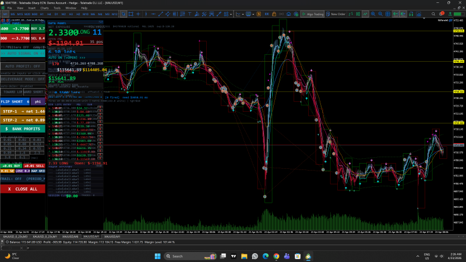
Task: Open the market shopping bag icon
Action: click(274, 14)
